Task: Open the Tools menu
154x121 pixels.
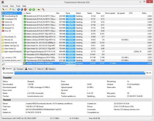Action: [x=18, y=6]
